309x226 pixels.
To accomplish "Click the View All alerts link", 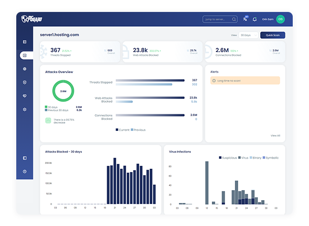I will tap(276, 136).
